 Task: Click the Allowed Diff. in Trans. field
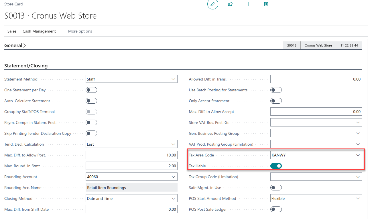point(316,79)
